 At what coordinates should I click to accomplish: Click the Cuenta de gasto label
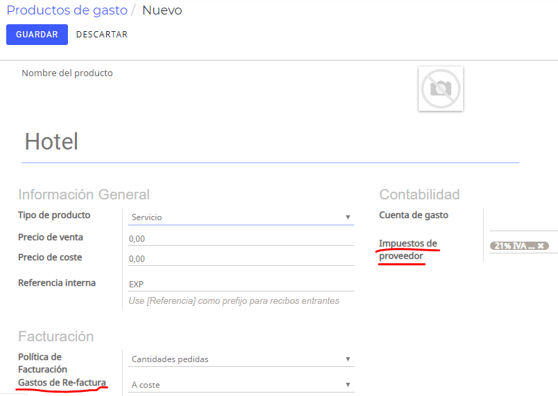[414, 215]
